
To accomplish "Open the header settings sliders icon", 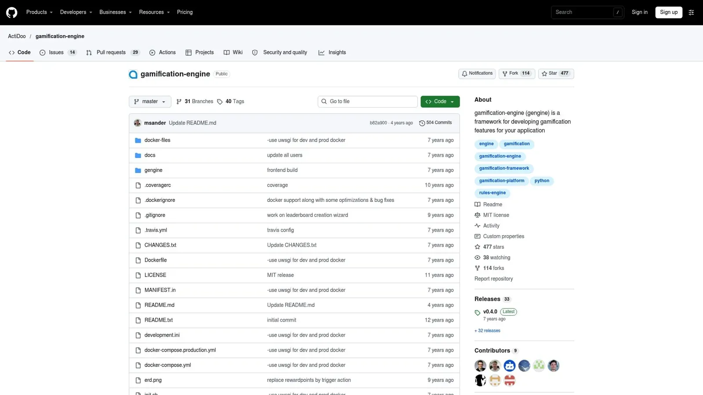I will pyautogui.click(x=691, y=12).
